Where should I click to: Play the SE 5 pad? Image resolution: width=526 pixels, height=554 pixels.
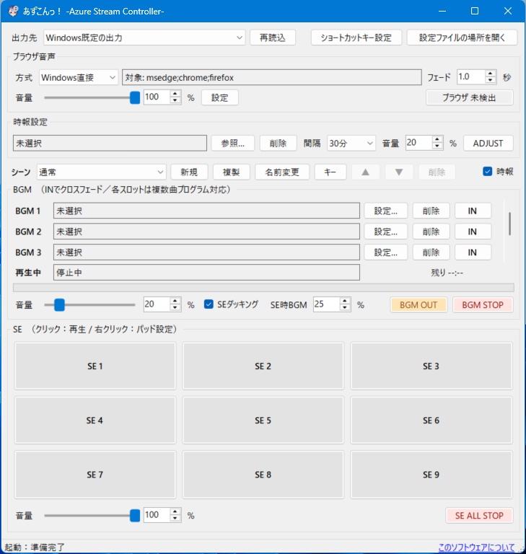click(263, 420)
